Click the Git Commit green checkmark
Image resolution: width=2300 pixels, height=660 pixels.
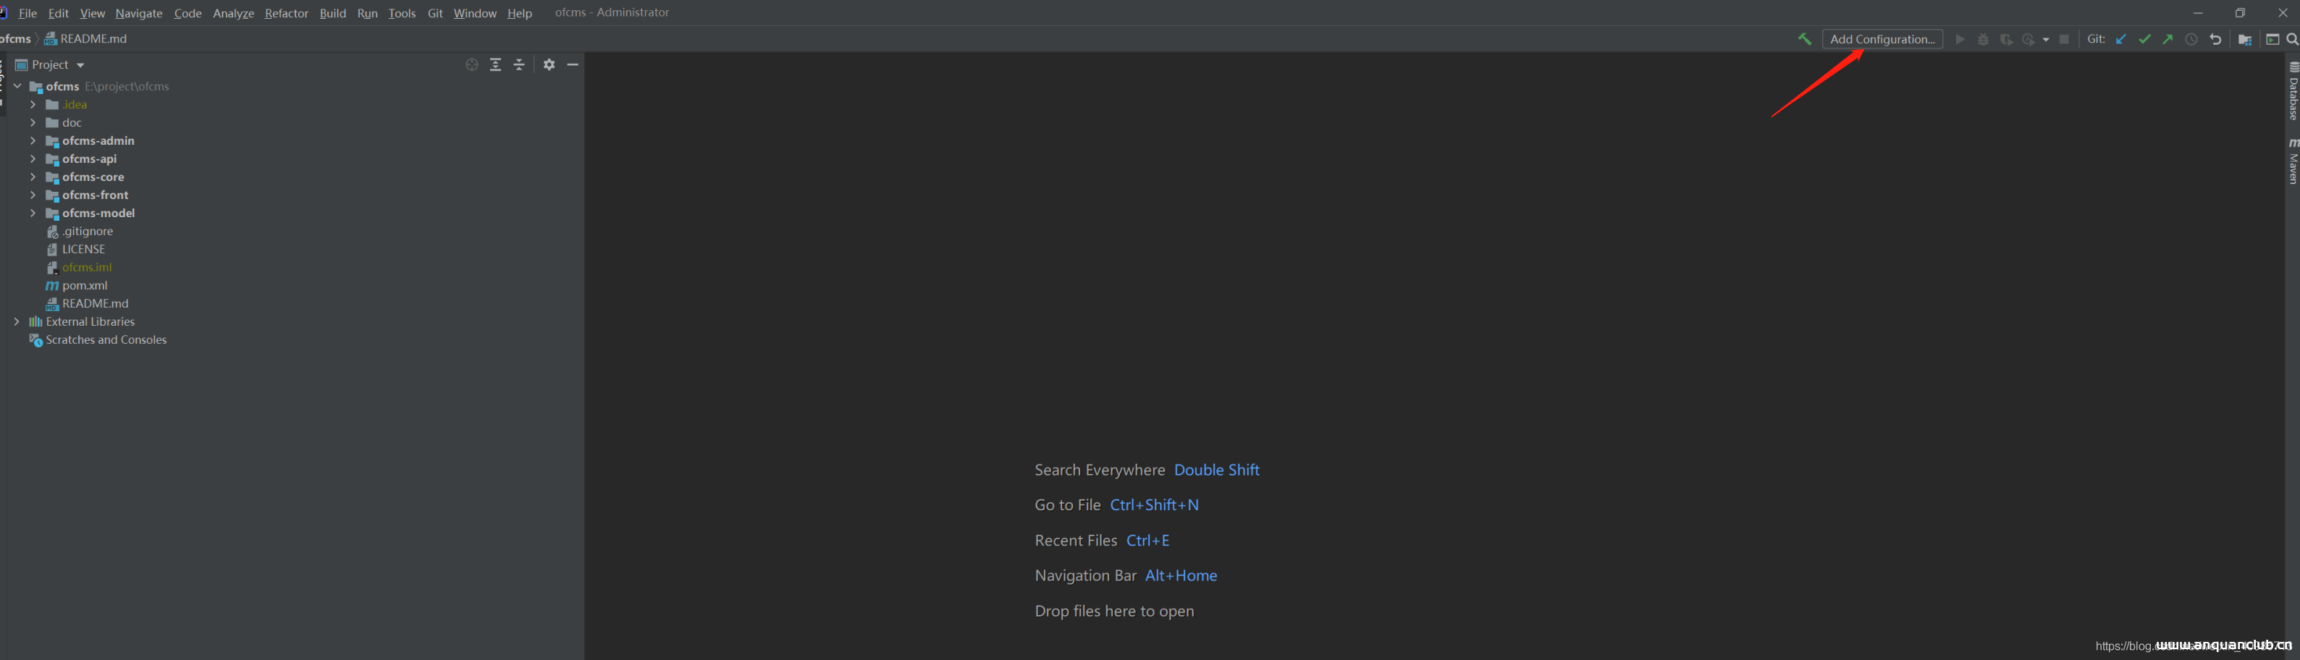click(2144, 39)
